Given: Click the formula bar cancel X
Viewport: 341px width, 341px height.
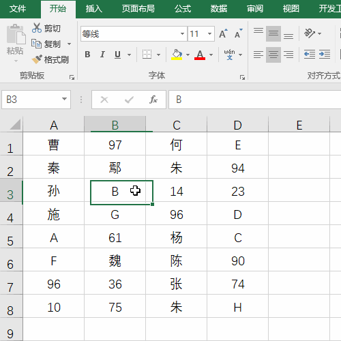Looking at the screenshot, I should 104,100.
